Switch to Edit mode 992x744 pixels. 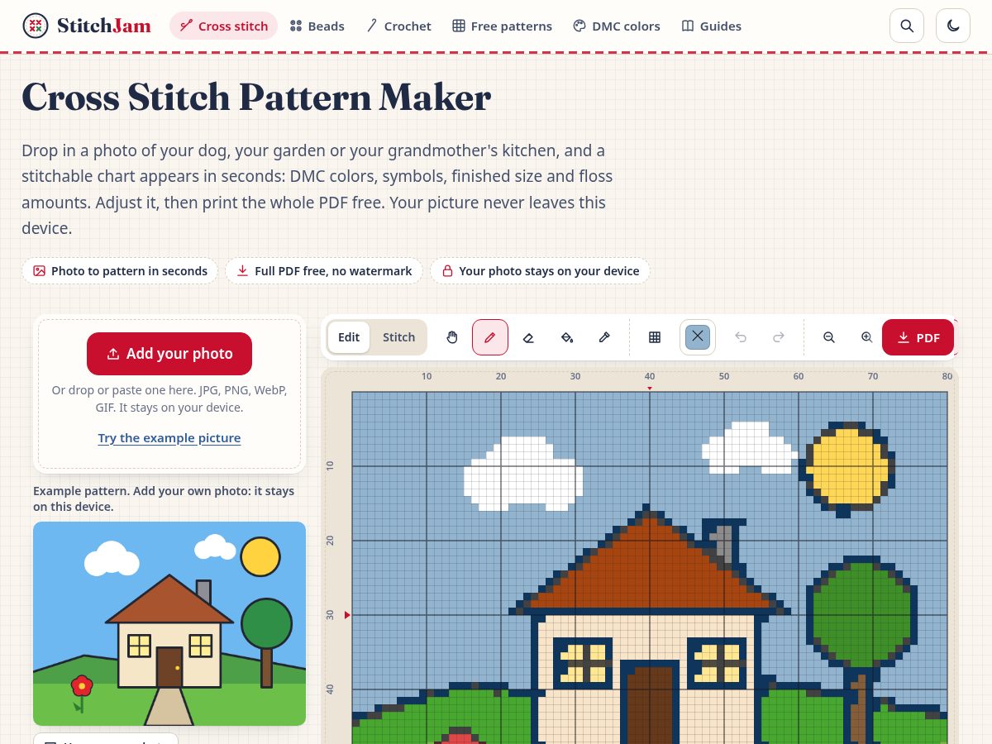click(349, 337)
